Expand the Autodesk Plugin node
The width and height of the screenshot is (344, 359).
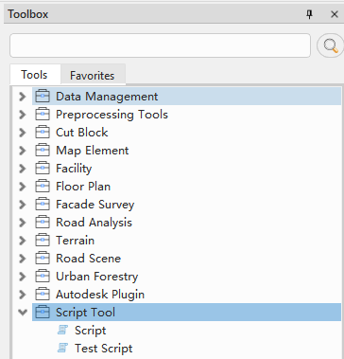[23, 295]
